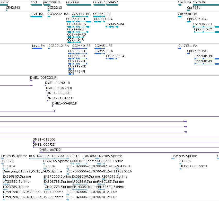Viewport: 219px width, 201px height.
Task: Click clone end DME1-010C24.R
Action: pos(59,88)
